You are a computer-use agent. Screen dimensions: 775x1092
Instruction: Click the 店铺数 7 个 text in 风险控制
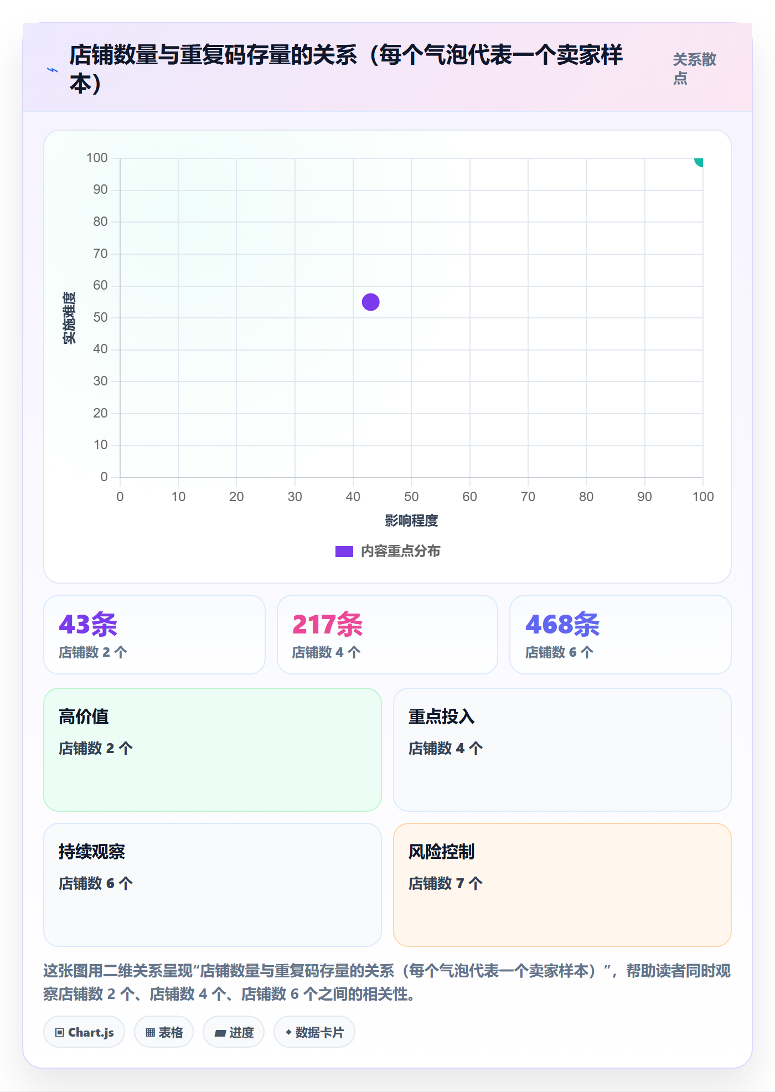pyautogui.click(x=446, y=883)
